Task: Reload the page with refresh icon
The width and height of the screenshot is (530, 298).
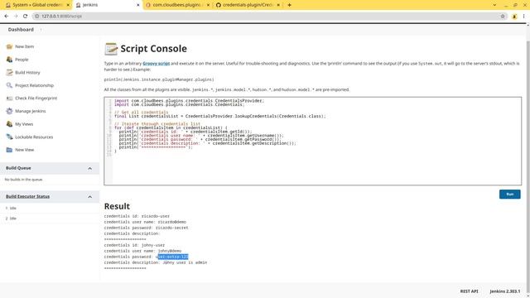Action: 25,16
